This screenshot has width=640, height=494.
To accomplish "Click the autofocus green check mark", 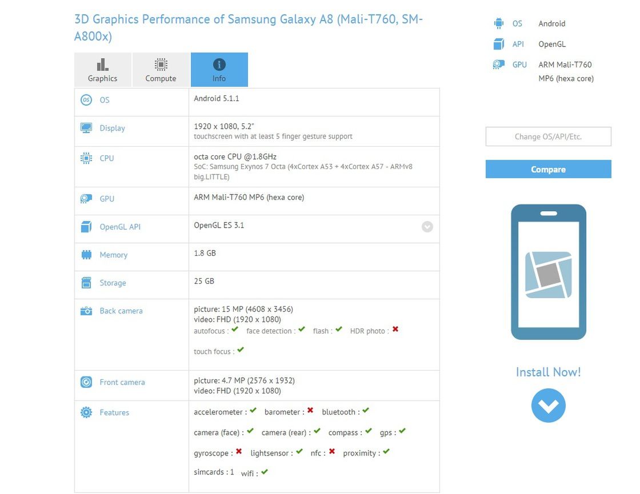I will [x=235, y=329].
